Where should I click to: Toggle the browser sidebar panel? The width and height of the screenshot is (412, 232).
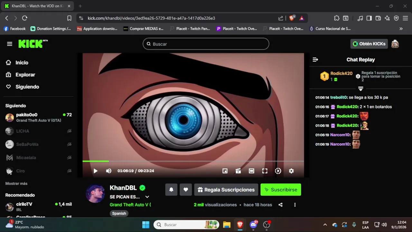pyautogui.click(x=369, y=18)
